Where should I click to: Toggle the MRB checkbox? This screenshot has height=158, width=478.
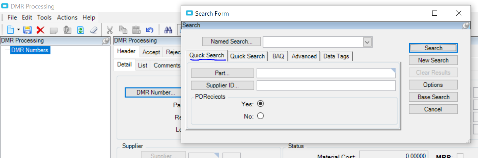[x=460, y=156]
